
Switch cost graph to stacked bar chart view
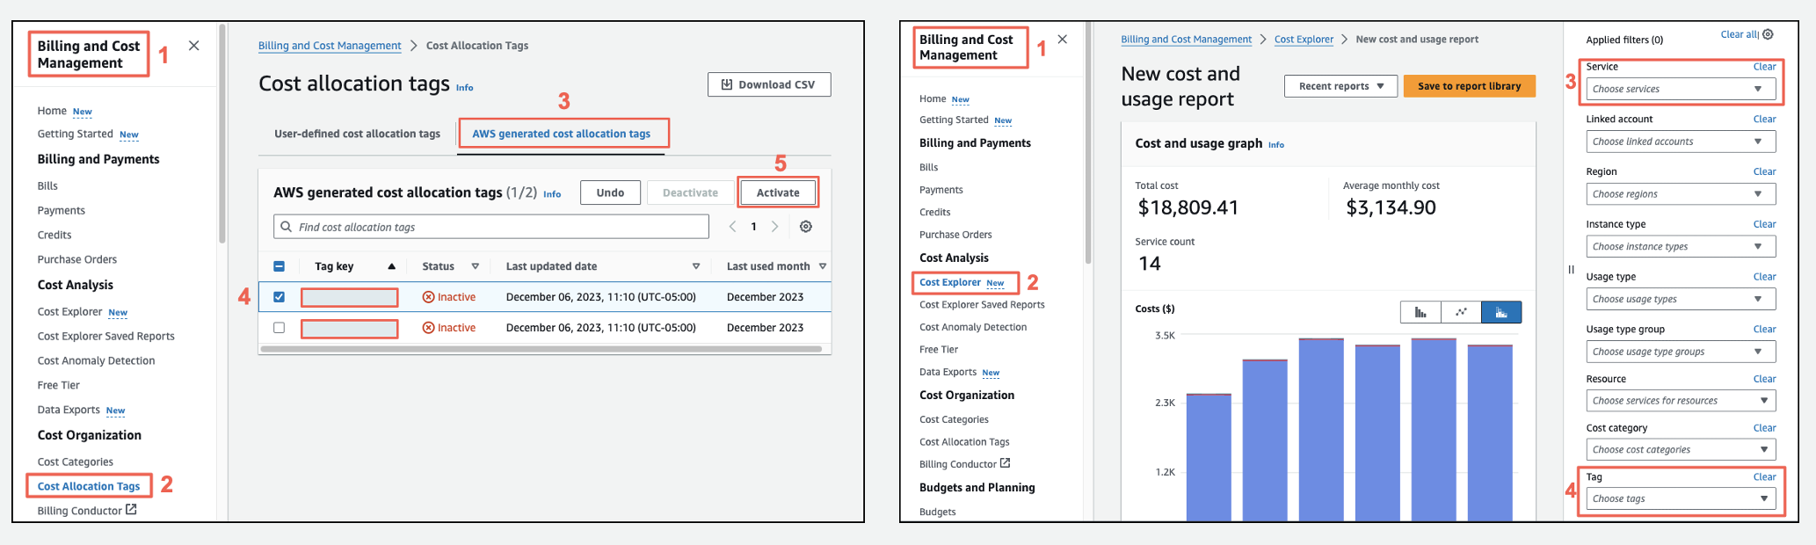1501,312
